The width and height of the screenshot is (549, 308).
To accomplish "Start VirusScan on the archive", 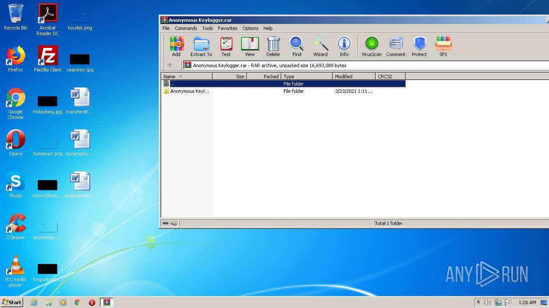I will click(x=371, y=46).
